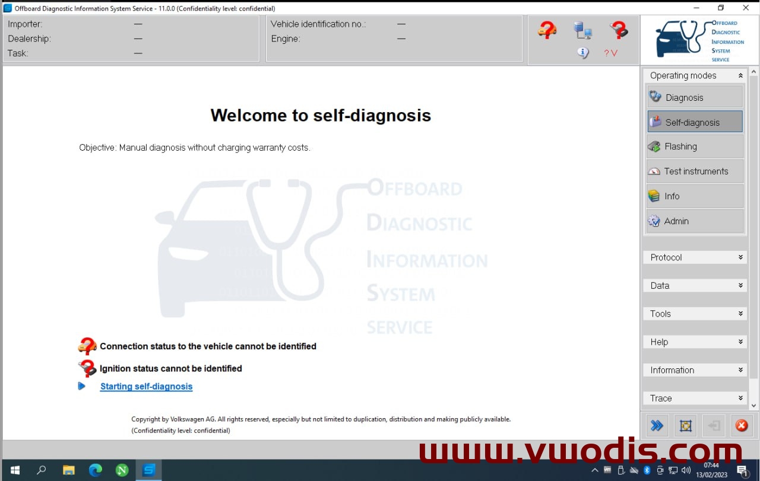The image size is (760, 481).
Task: Click the 'Importer:' label
Action: point(25,24)
